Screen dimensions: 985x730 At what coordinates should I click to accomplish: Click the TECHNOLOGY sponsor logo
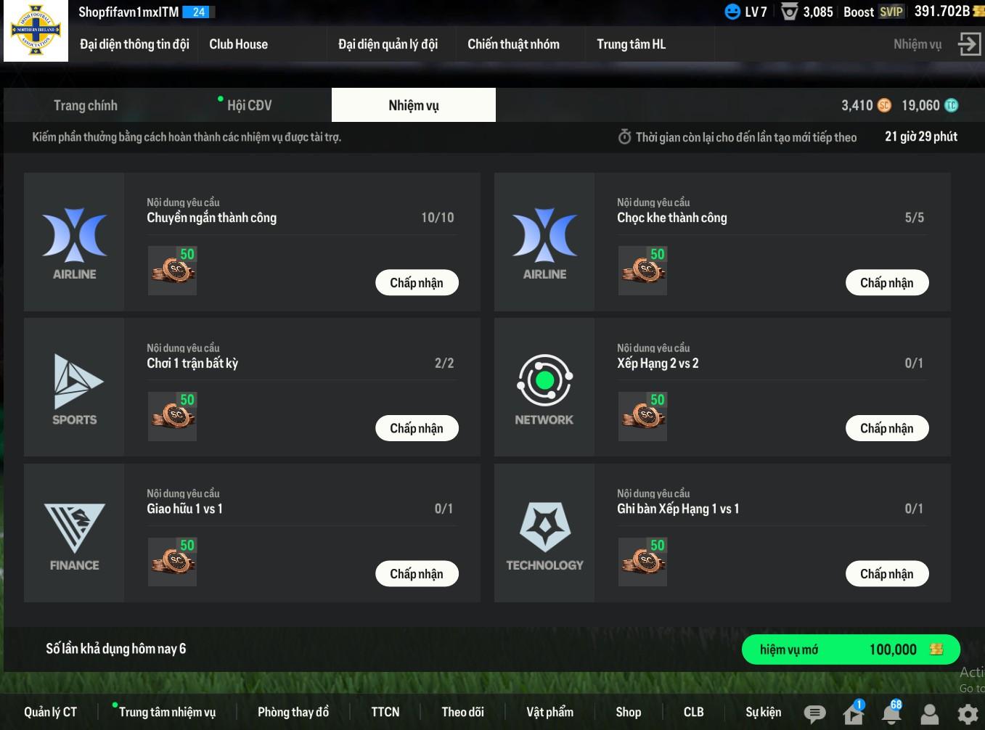click(544, 535)
